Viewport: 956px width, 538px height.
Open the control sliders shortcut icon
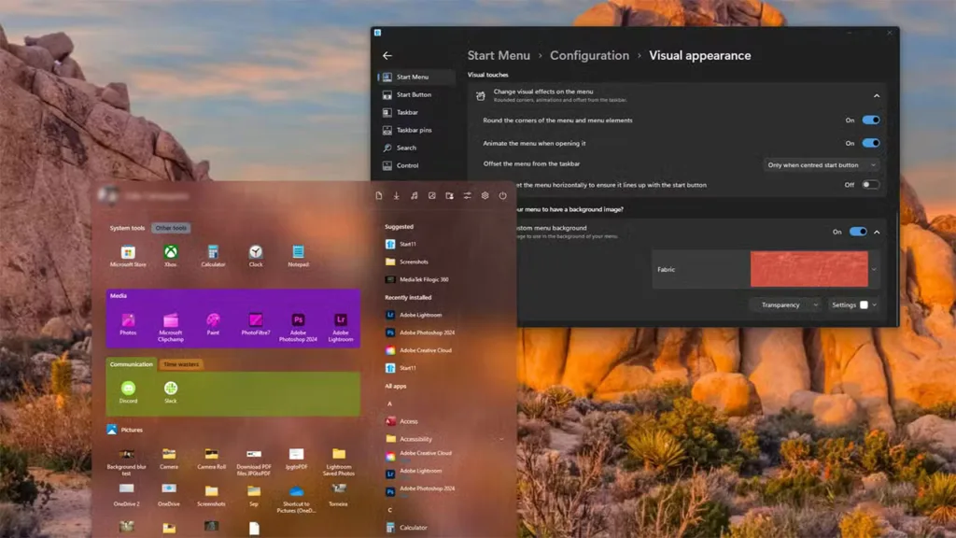pyautogui.click(x=467, y=196)
